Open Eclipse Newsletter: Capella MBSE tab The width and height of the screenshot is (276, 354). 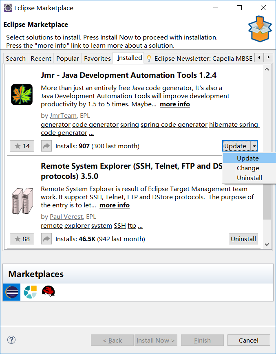(x=199, y=59)
